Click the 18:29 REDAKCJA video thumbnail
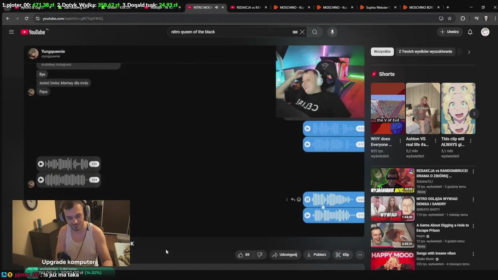 [393, 180]
